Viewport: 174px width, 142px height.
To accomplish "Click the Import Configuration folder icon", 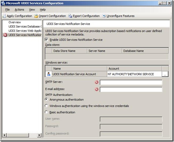I will pos(36,16).
